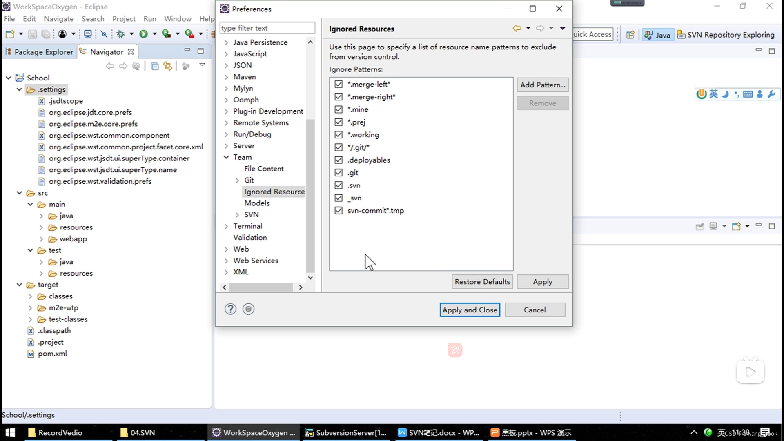Minimize the Navigator view panel
This screenshot has height=441, width=784.
pos(187,50)
